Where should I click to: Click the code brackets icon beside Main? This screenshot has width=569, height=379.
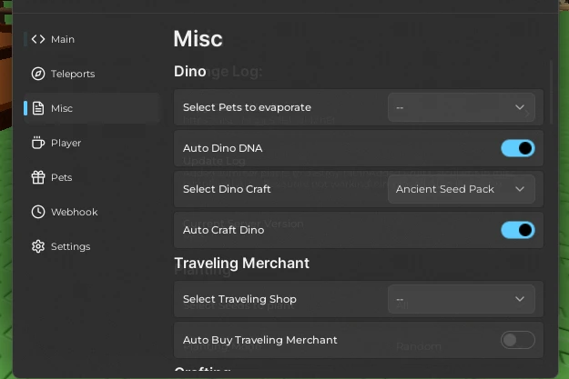[x=38, y=39]
